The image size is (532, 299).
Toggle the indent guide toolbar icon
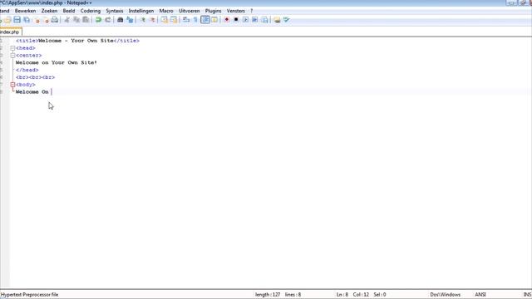[x=205, y=20]
